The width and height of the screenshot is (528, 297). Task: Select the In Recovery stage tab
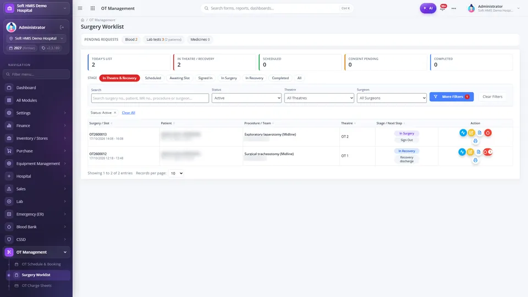(254, 78)
